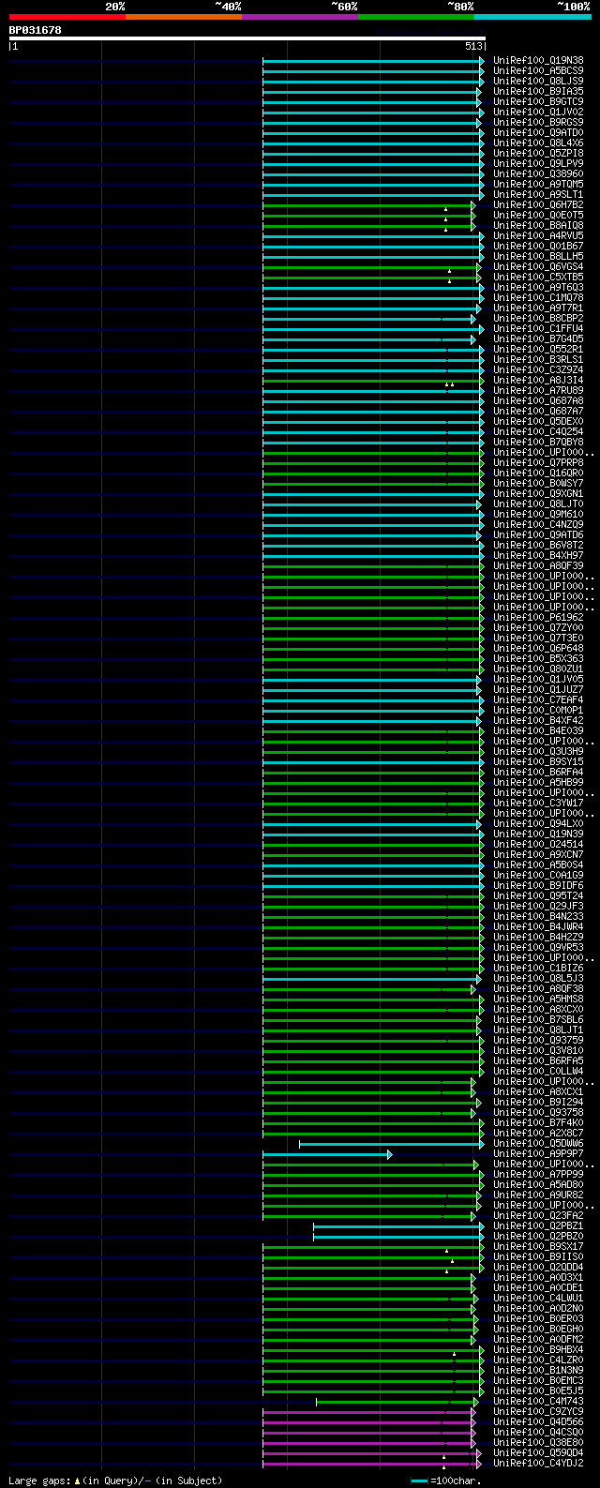Open hit UniRef100_A7RU89

point(538,391)
